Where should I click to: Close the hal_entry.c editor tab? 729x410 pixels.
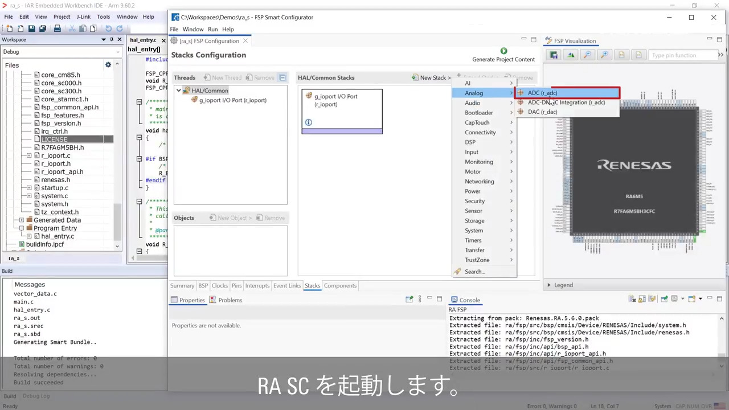coord(163,40)
